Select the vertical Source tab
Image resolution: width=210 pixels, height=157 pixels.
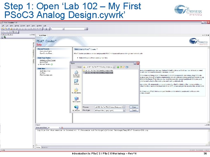click(x=34, y=45)
